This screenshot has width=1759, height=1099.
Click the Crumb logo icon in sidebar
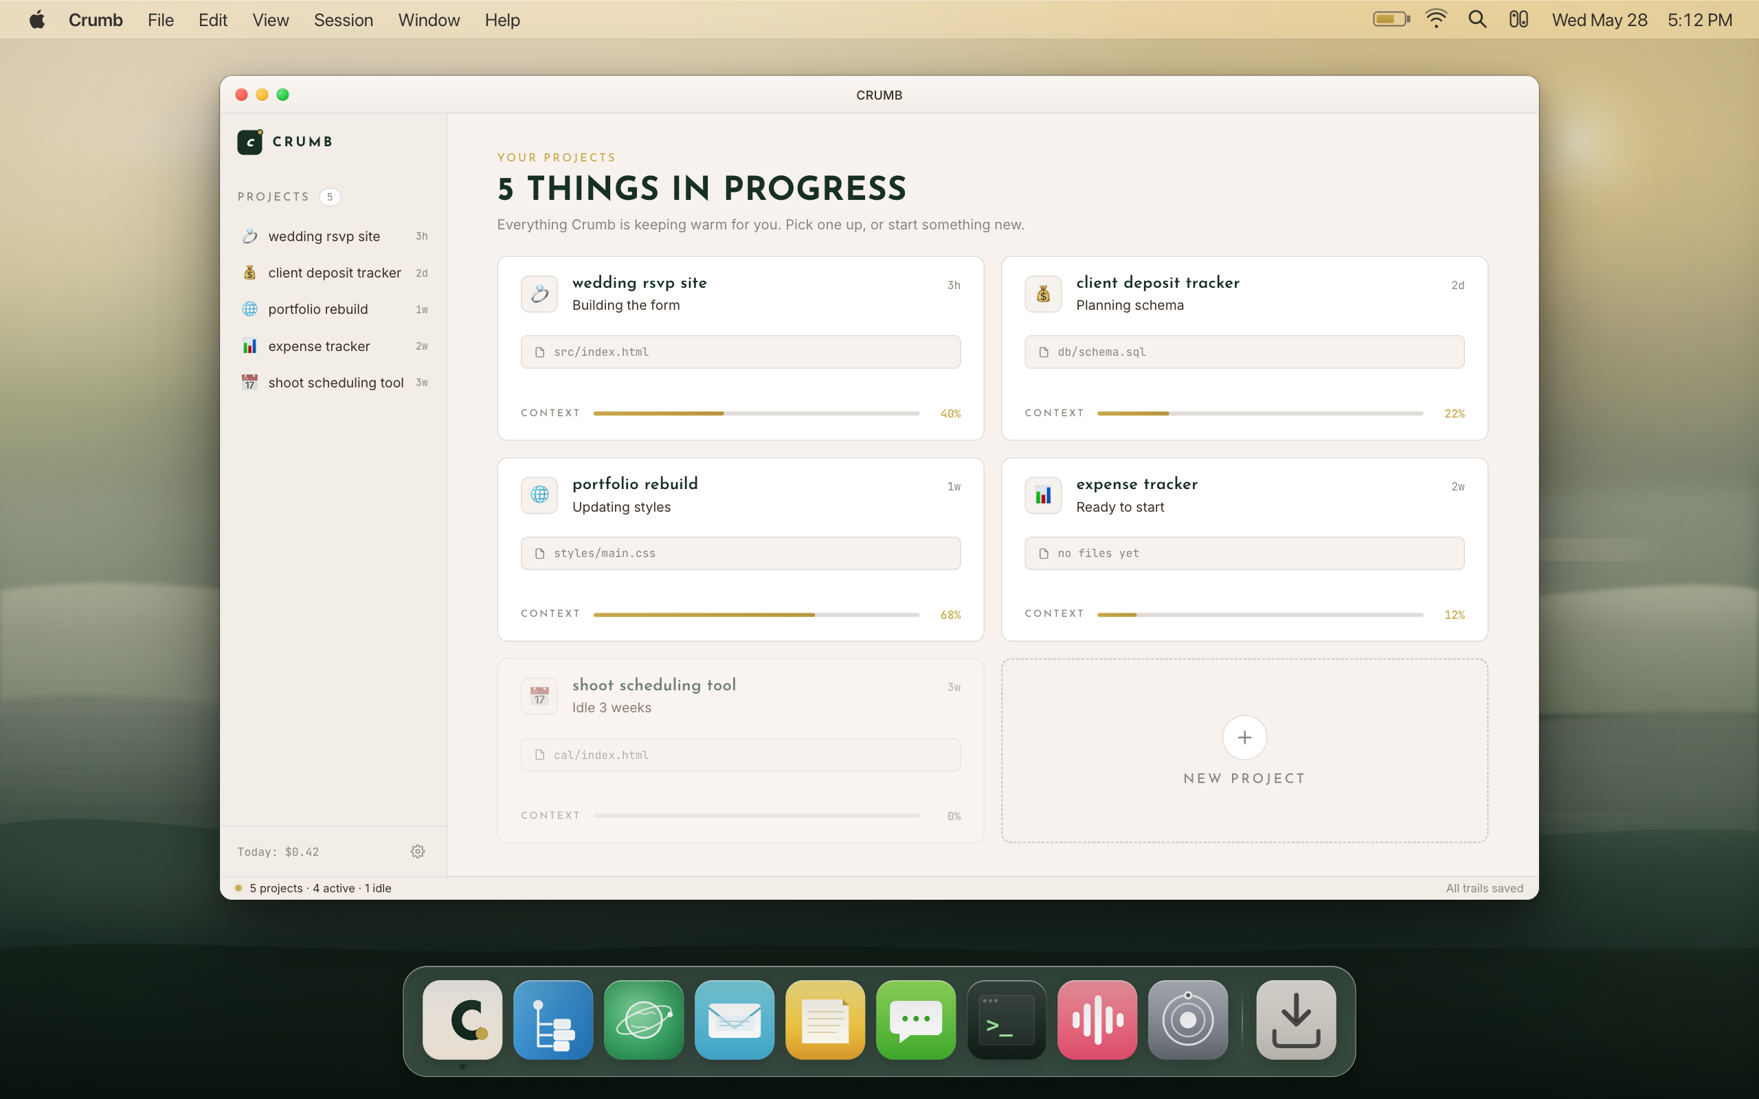click(250, 141)
